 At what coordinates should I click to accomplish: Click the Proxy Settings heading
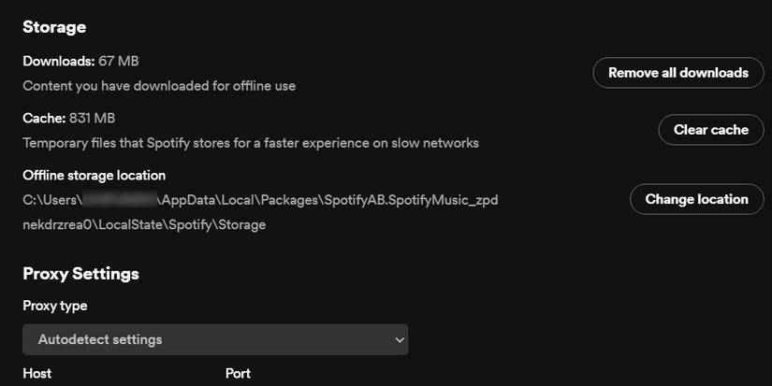80,274
